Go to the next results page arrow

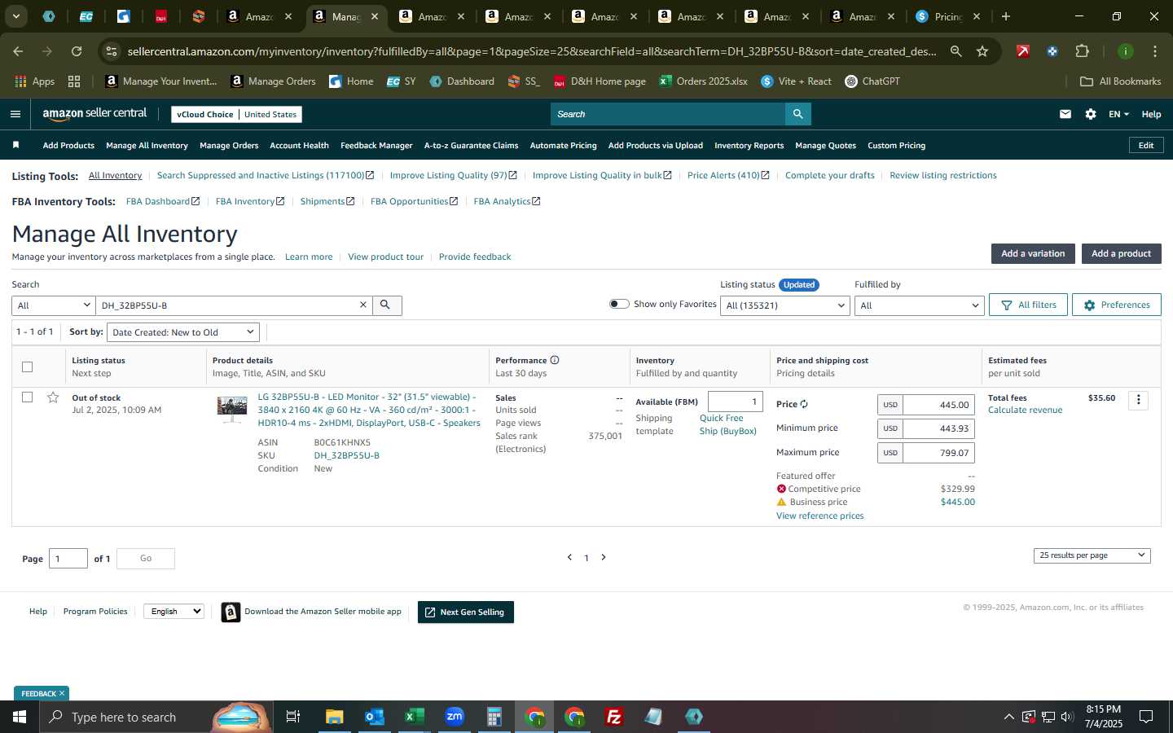604,557
